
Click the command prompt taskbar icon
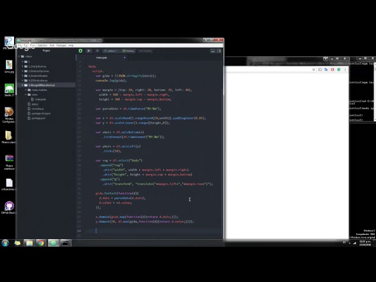pyautogui.click(x=65, y=243)
